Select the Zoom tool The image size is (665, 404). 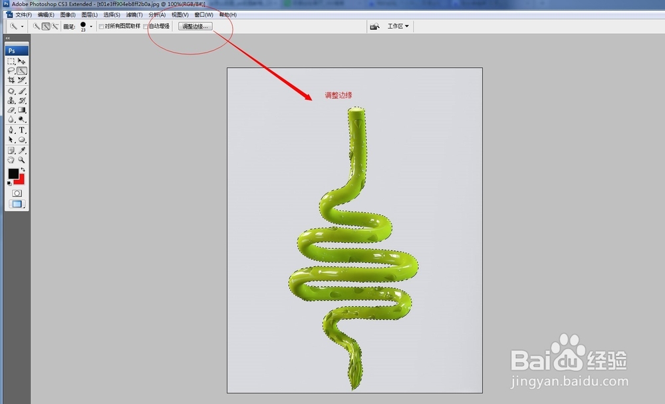[x=22, y=160]
